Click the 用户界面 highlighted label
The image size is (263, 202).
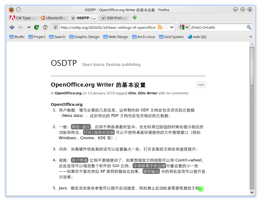click(80, 160)
